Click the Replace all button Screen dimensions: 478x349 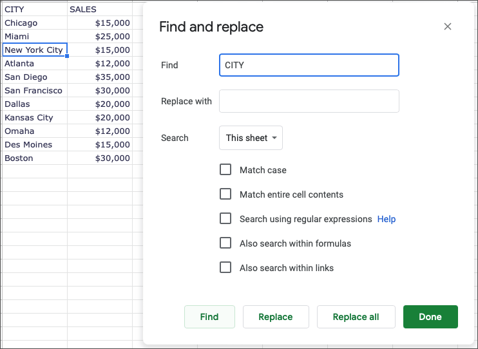356,317
